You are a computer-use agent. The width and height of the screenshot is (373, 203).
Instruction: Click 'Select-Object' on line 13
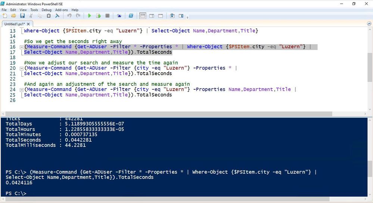pyautogui.click(x=171, y=31)
